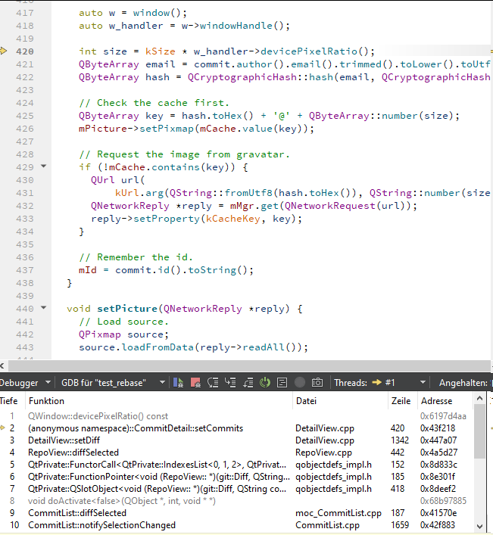Click the yellow frame arrow beside stack level 2
493x535 pixels.
coord(3,428)
